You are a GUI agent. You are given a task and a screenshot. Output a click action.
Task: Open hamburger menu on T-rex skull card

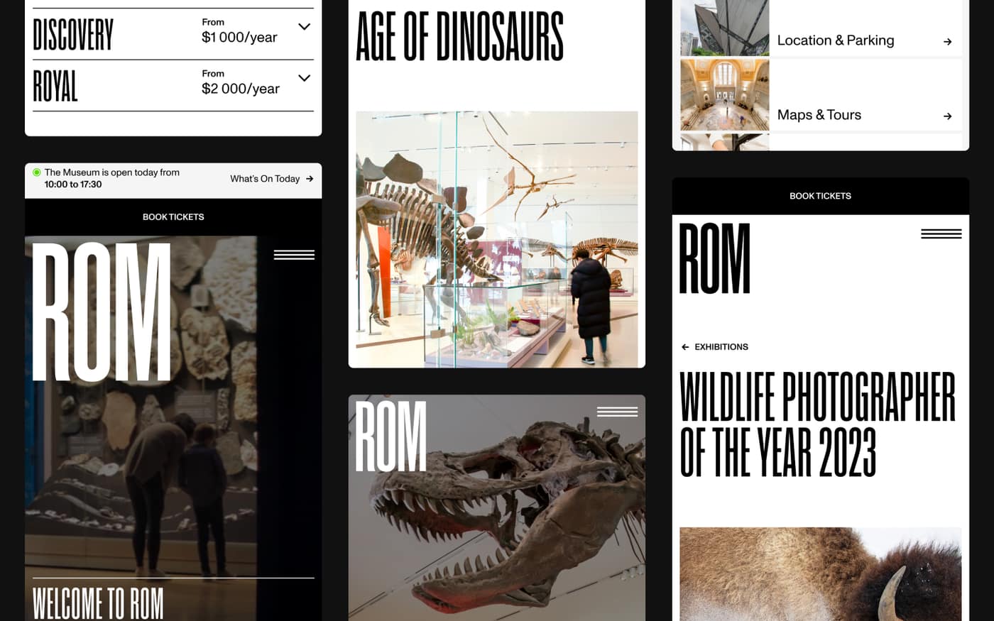click(617, 412)
